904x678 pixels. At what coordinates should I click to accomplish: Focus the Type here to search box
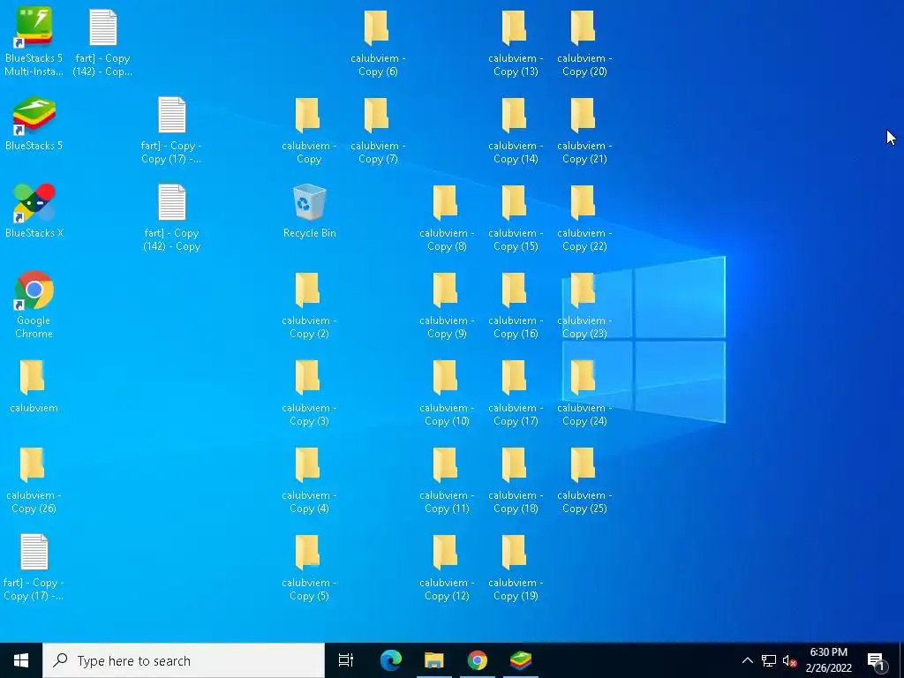184,660
